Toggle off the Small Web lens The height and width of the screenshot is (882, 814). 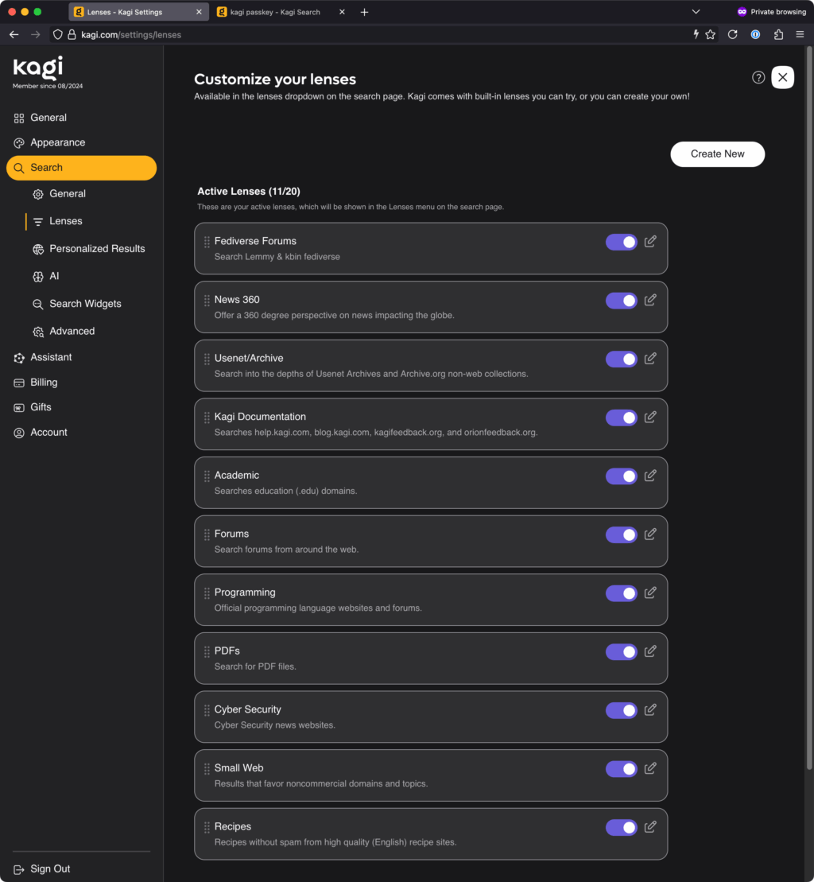pos(621,769)
